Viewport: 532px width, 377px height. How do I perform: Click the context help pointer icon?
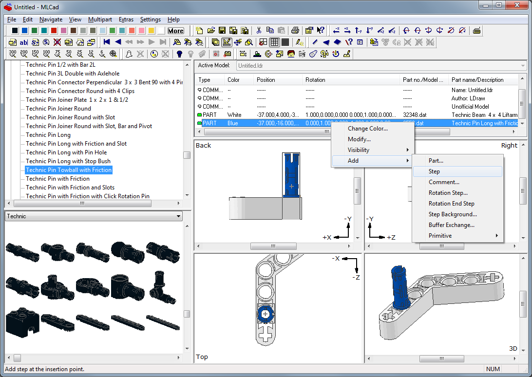pos(320,31)
